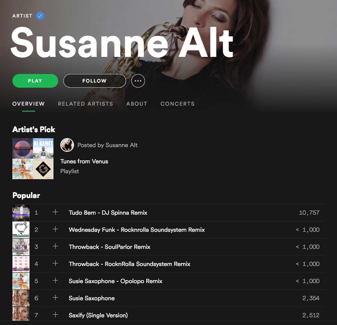The width and height of the screenshot is (337, 325).
Task: Play Susanne Alt's music with green button
Action: (35, 81)
